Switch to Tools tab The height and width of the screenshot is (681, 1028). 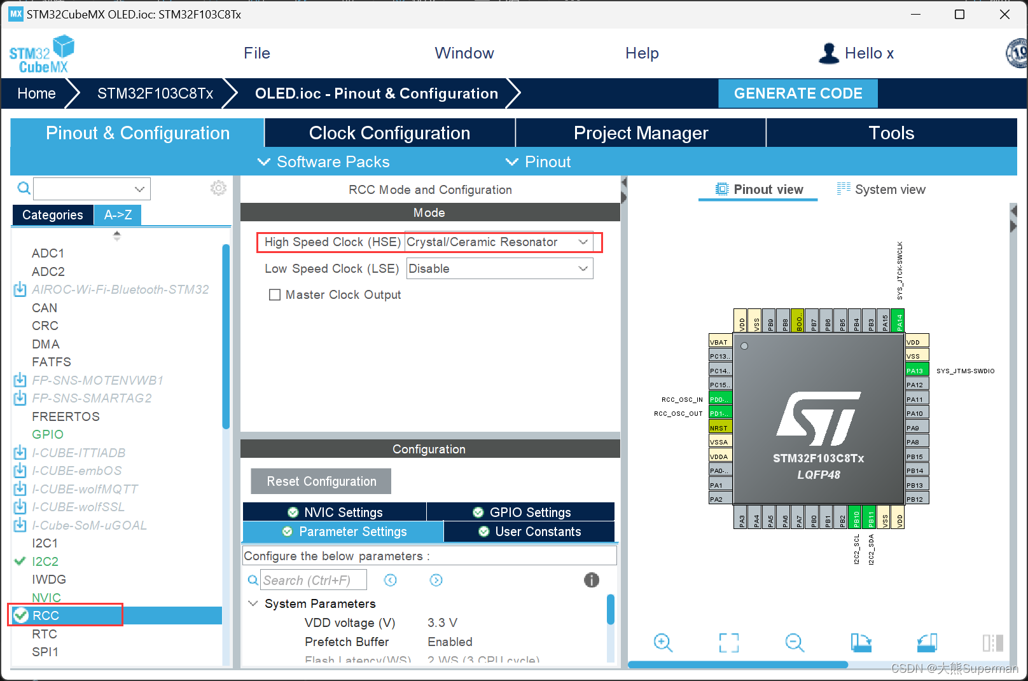[x=891, y=133]
